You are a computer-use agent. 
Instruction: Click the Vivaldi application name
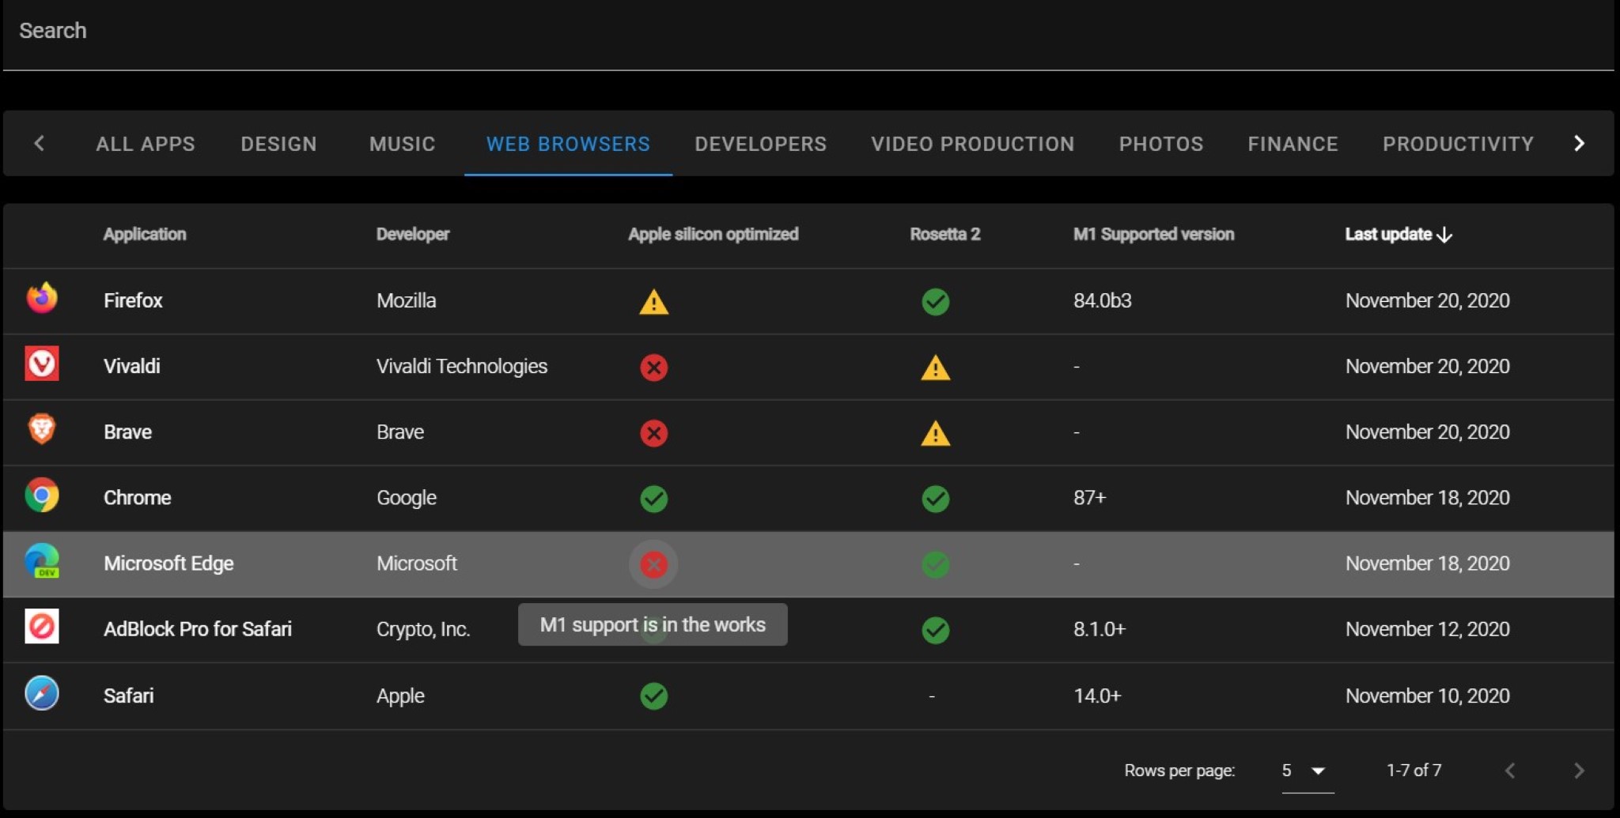(131, 366)
